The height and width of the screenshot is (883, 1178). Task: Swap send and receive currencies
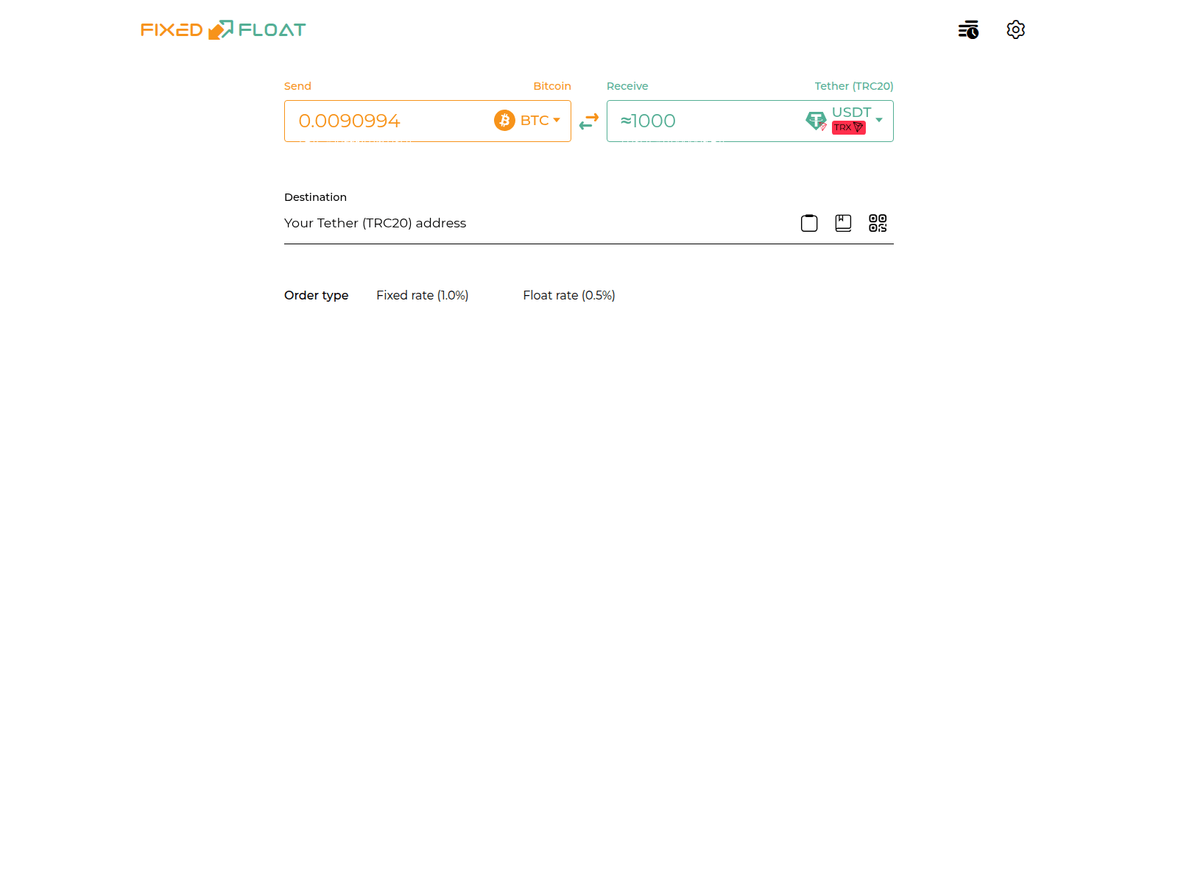[589, 121]
